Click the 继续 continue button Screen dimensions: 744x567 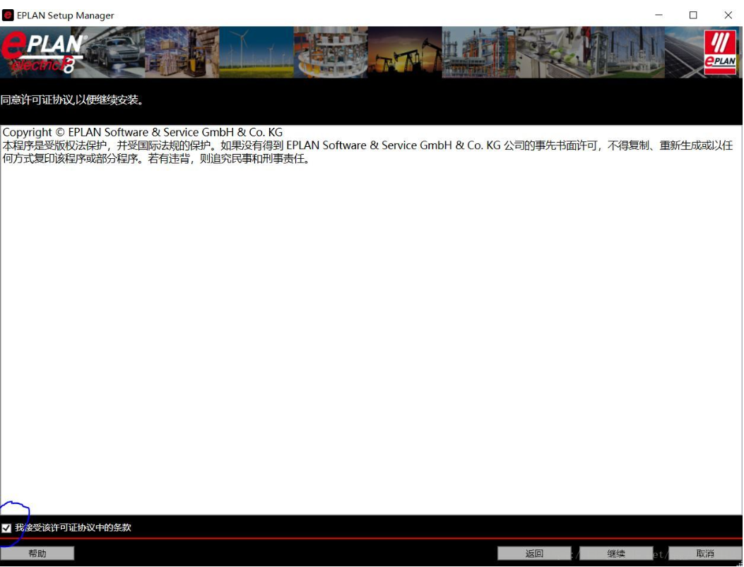point(616,554)
